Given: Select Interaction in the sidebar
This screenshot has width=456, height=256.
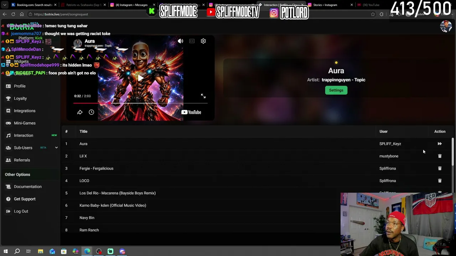Looking at the screenshot, I should 24,135.
